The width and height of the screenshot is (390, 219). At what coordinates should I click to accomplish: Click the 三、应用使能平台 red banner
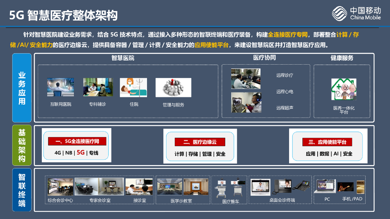point(327,142)
